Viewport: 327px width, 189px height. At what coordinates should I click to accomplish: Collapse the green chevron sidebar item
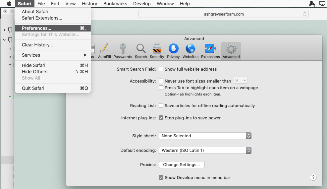[x=10, y=96]
